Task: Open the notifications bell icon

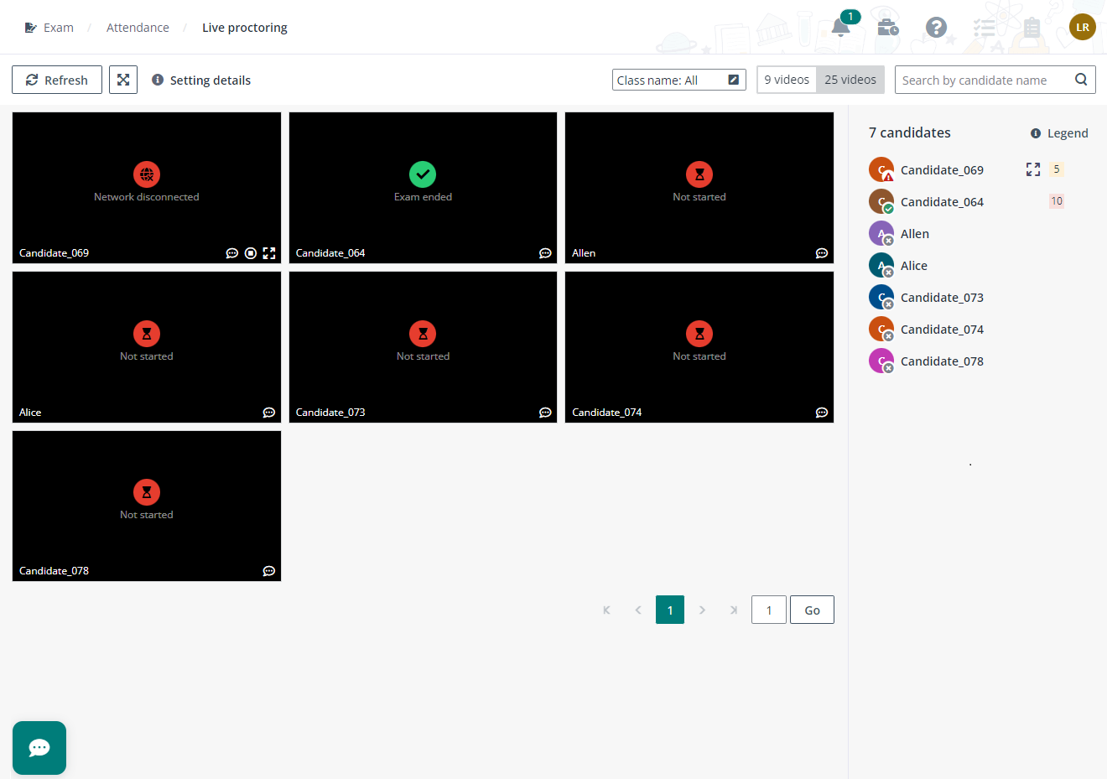Action: (x=840, y=28)
